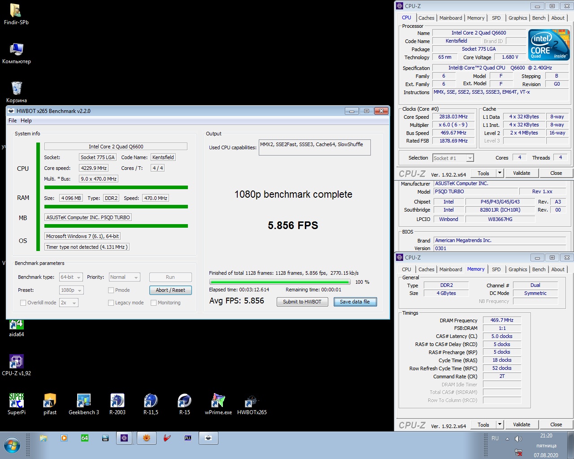This screenshot has width=574, height=459.
Task: Open the Benchmark type 64-bit dropdown
Action: [x=71, y=277]
